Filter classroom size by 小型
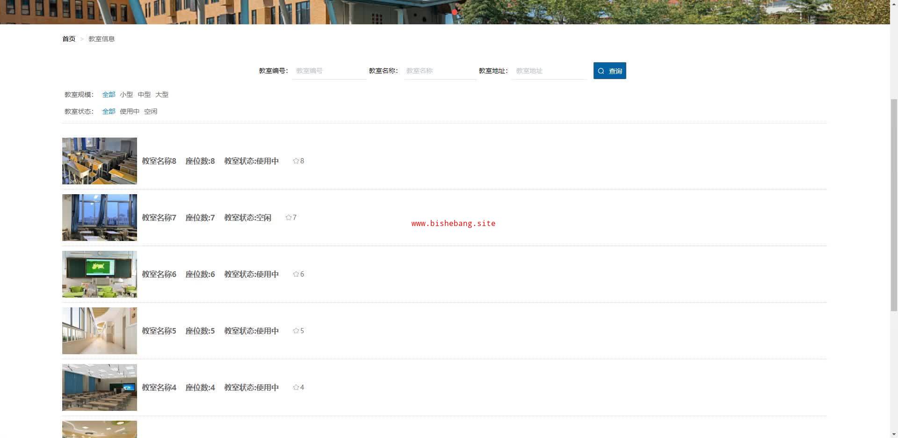This screenshot has height=438, width=898. tap(126, 95)
